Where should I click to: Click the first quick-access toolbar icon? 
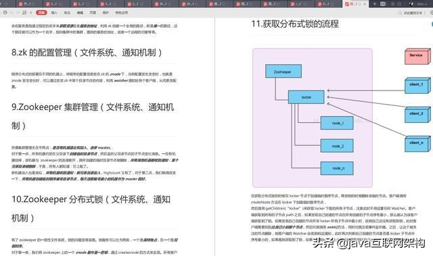[x=5, y=13]
